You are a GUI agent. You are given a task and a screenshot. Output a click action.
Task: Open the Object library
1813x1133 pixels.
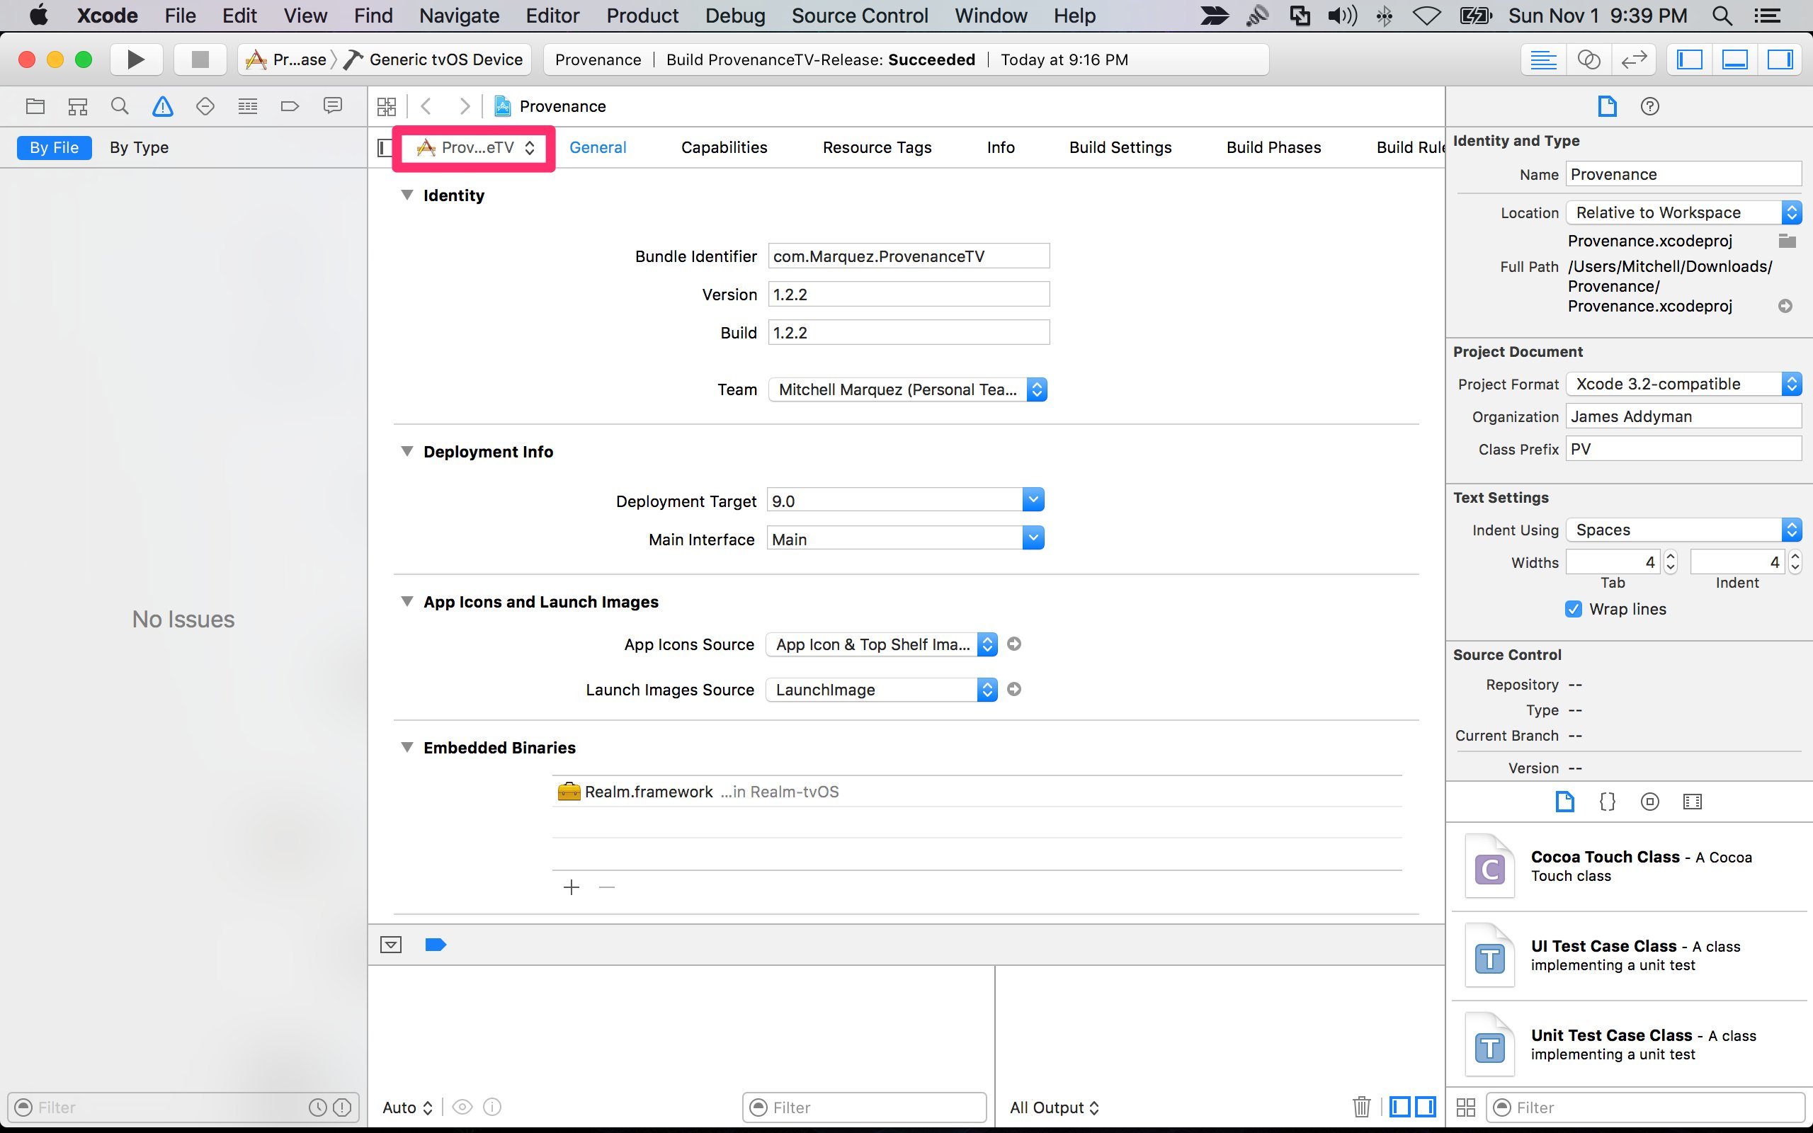coord(1649,802)
